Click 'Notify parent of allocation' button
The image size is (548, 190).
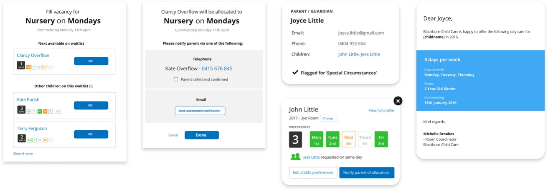[367, 172]
